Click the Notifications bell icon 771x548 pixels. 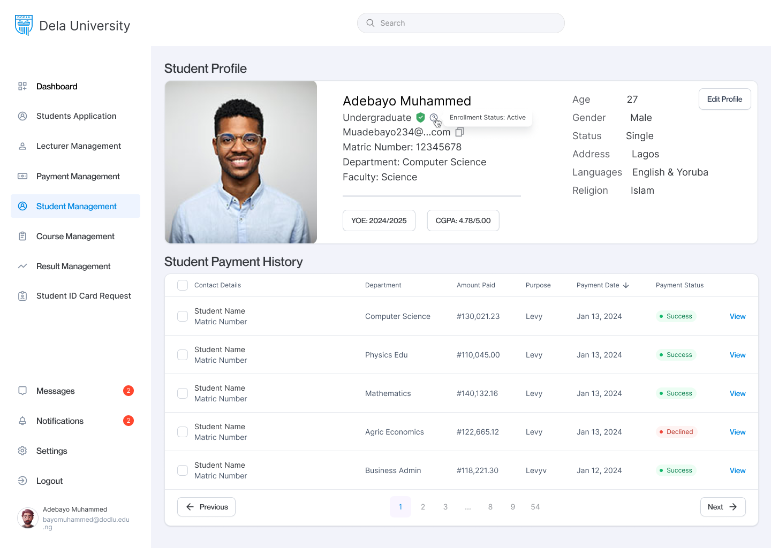[22, 421]
